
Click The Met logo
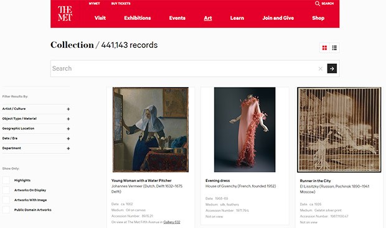(65, 14)
